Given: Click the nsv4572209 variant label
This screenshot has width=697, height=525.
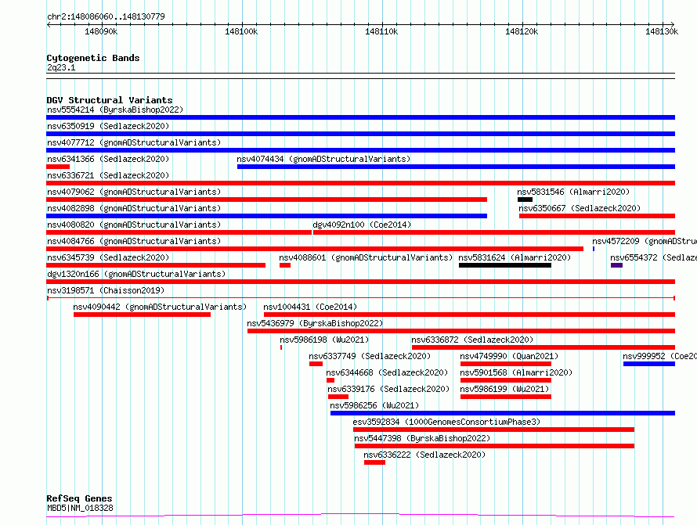Looking at the screenshot, I should pyautogui.click(x=644, y=241).
